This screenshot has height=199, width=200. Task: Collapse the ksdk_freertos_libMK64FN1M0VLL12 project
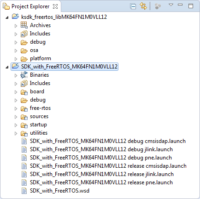point(7,17)
